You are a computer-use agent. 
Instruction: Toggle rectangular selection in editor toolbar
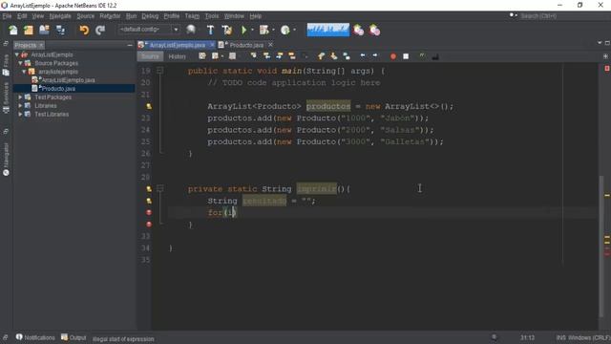[x=305, y=56]
